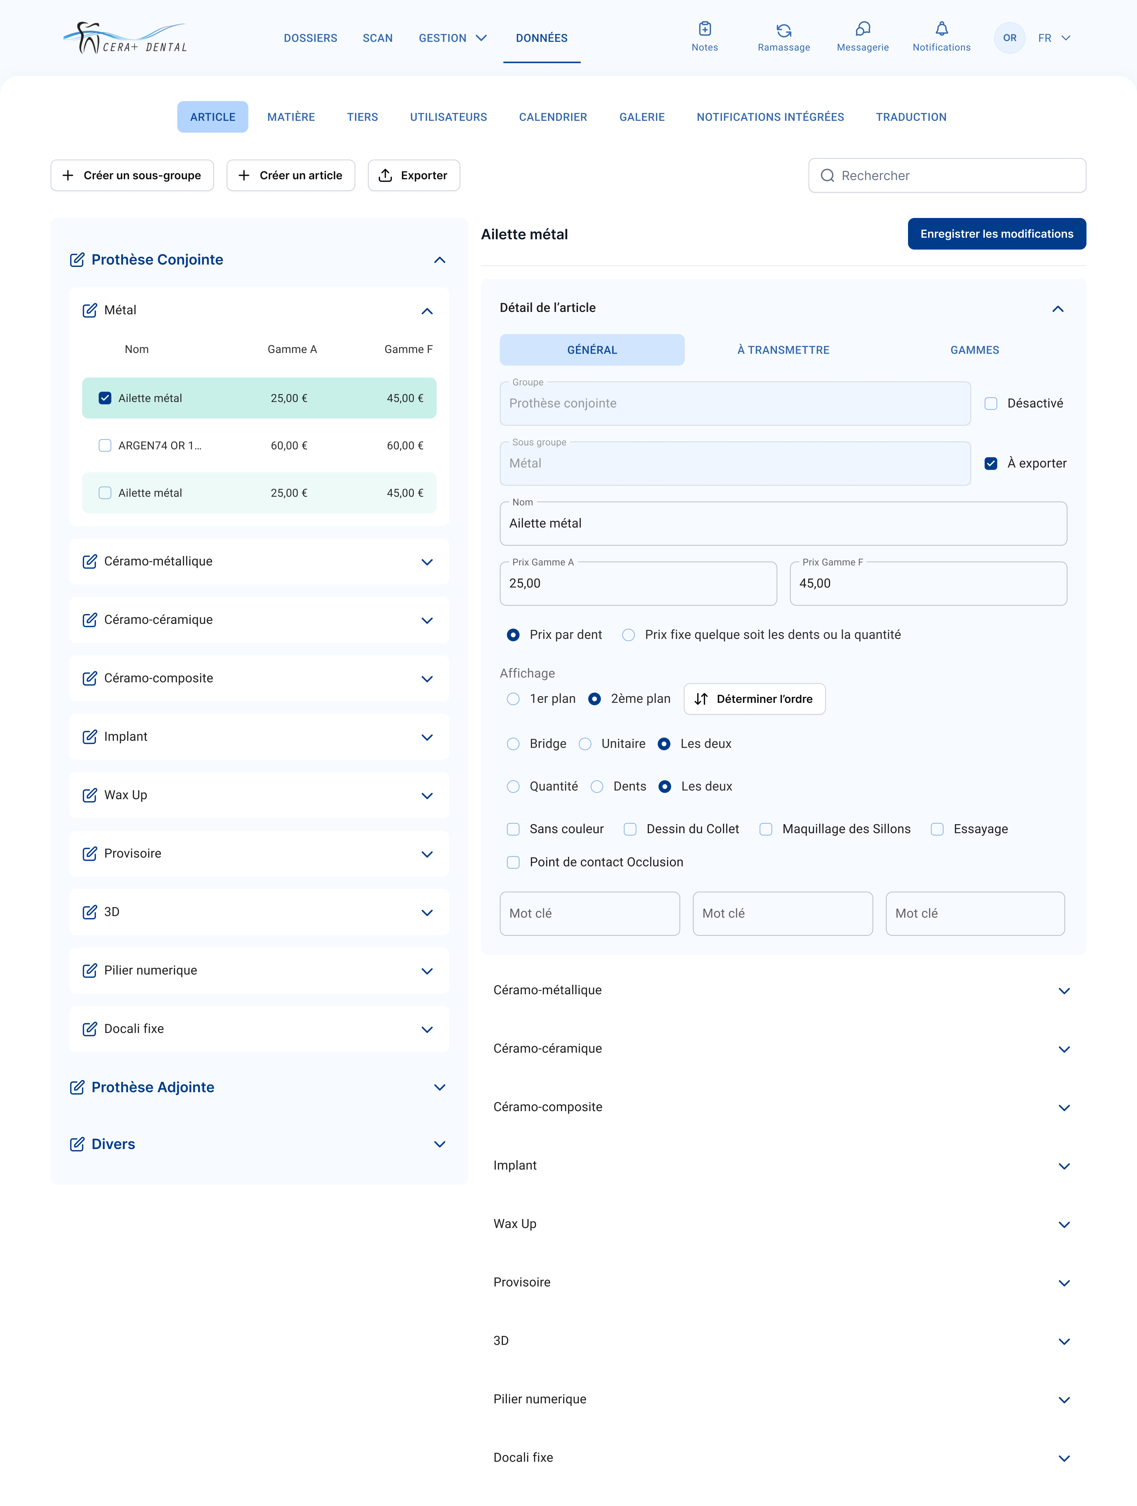Viewport: 1137px width, 1506px height.
Task: Uncheck the selected Ailette métal row checkbox
Action: tap(105, 398)
